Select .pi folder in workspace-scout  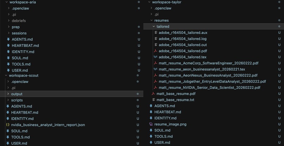[13, 88]
